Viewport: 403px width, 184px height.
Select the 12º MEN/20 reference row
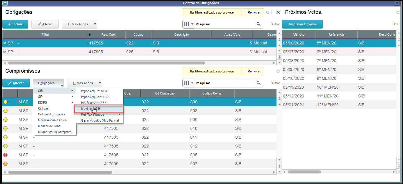coord(339,105)
